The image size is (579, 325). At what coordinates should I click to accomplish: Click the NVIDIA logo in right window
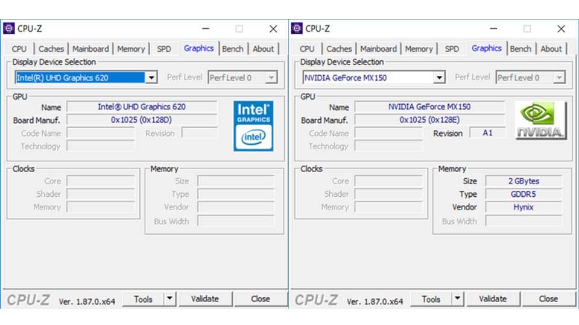pos(541,120)
